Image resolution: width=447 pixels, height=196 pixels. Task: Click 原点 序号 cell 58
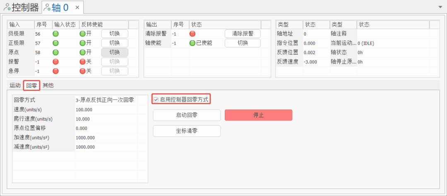coord(43,53)
